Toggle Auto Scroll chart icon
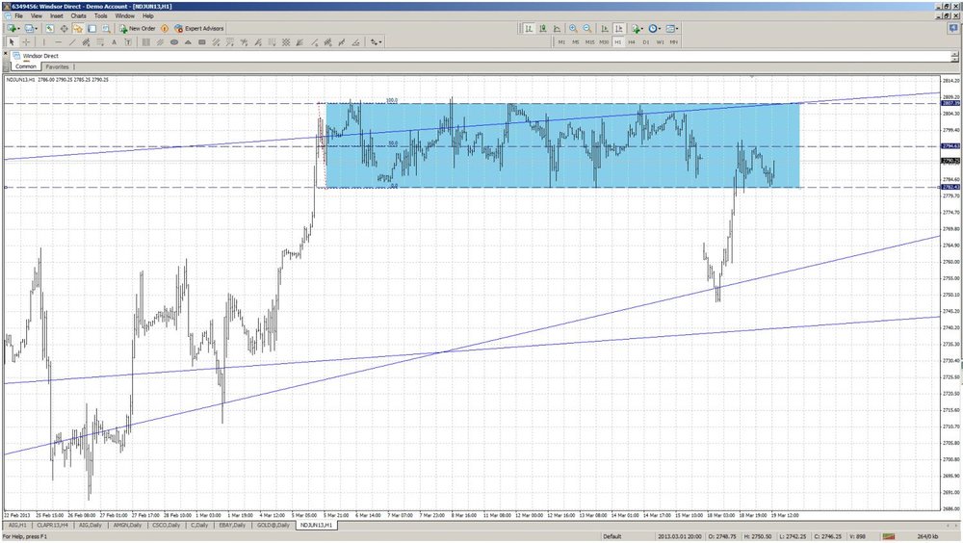963x543 pixels. click(x=605, y=28)
